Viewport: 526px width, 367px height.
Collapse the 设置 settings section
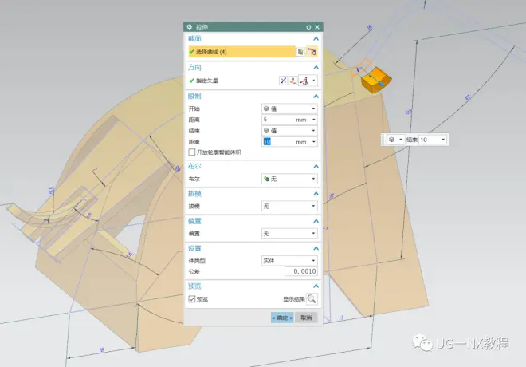[x=316, y=247]
